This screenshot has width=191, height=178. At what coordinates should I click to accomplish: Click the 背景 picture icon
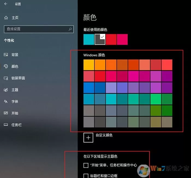[x=6, y=54]
